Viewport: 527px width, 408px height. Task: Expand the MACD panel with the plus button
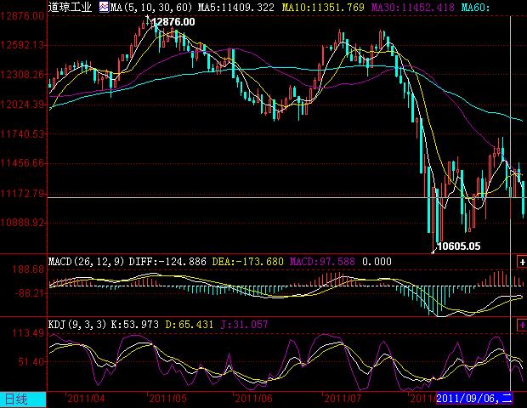click(522, 262)
